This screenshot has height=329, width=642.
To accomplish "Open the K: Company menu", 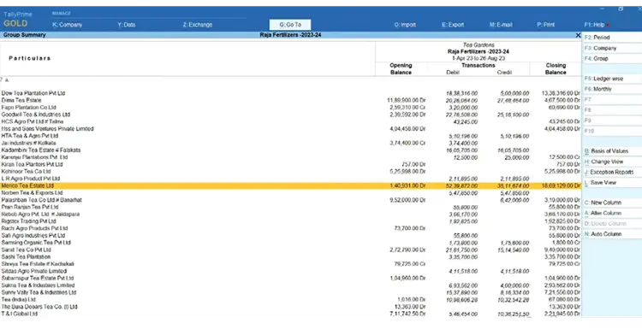I will 67,25.
